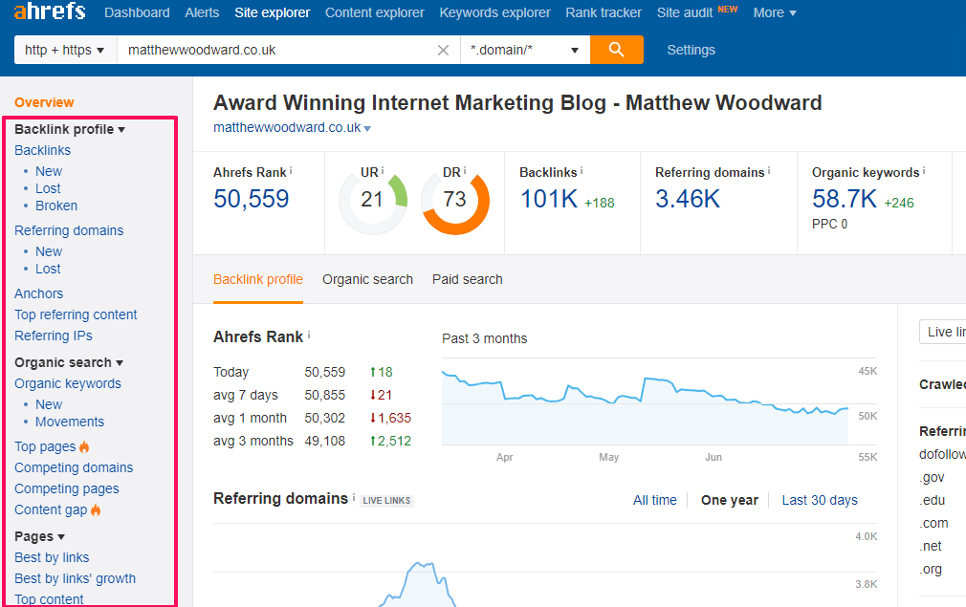Click the 101K backlinks count

[549, 199]
